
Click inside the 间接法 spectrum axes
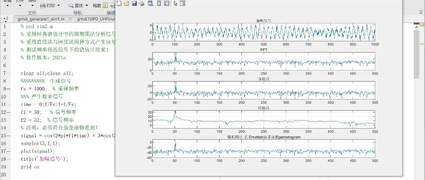(x=264, y=119)
